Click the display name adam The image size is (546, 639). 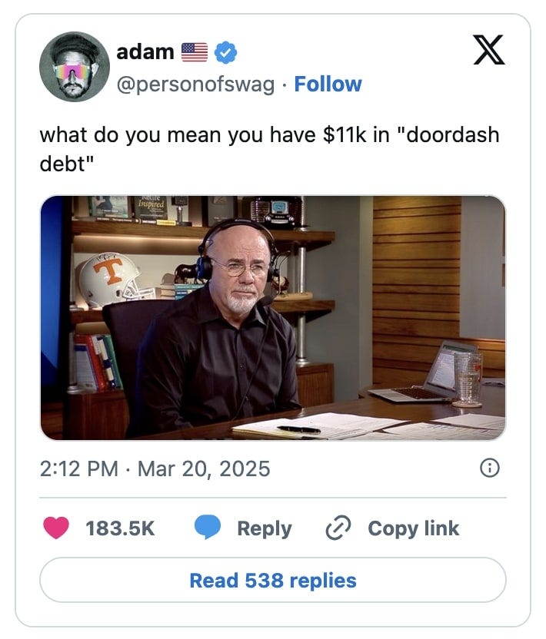coord(145,52)
